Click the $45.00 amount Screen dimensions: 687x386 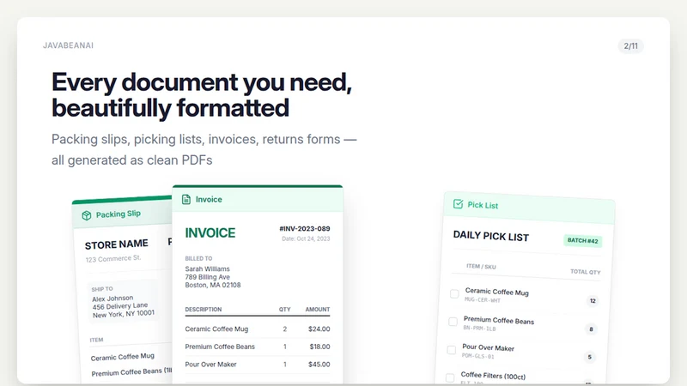tap(319, 364)
